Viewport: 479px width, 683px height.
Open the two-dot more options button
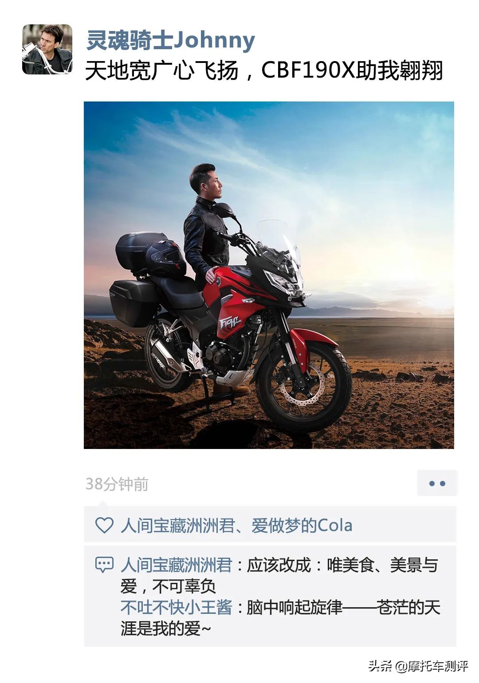437,483
